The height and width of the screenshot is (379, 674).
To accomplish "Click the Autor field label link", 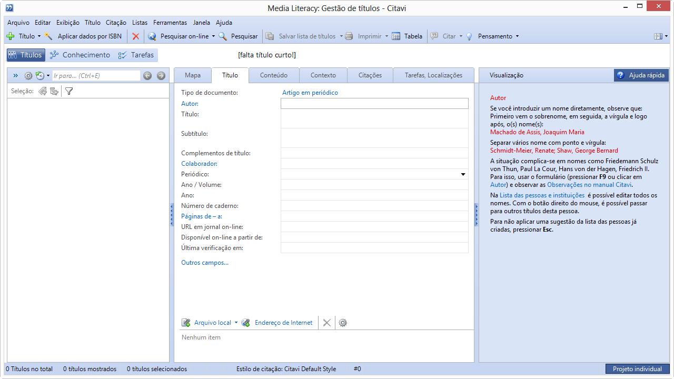I will coord(190,104).
